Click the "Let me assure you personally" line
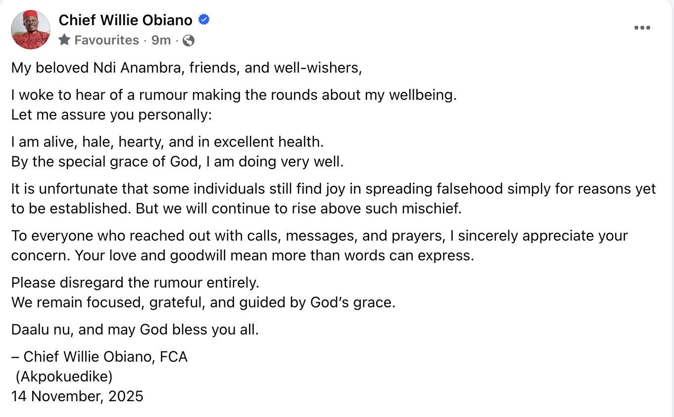Viewport: 674px width, 417px height. (x=111, y=115)
